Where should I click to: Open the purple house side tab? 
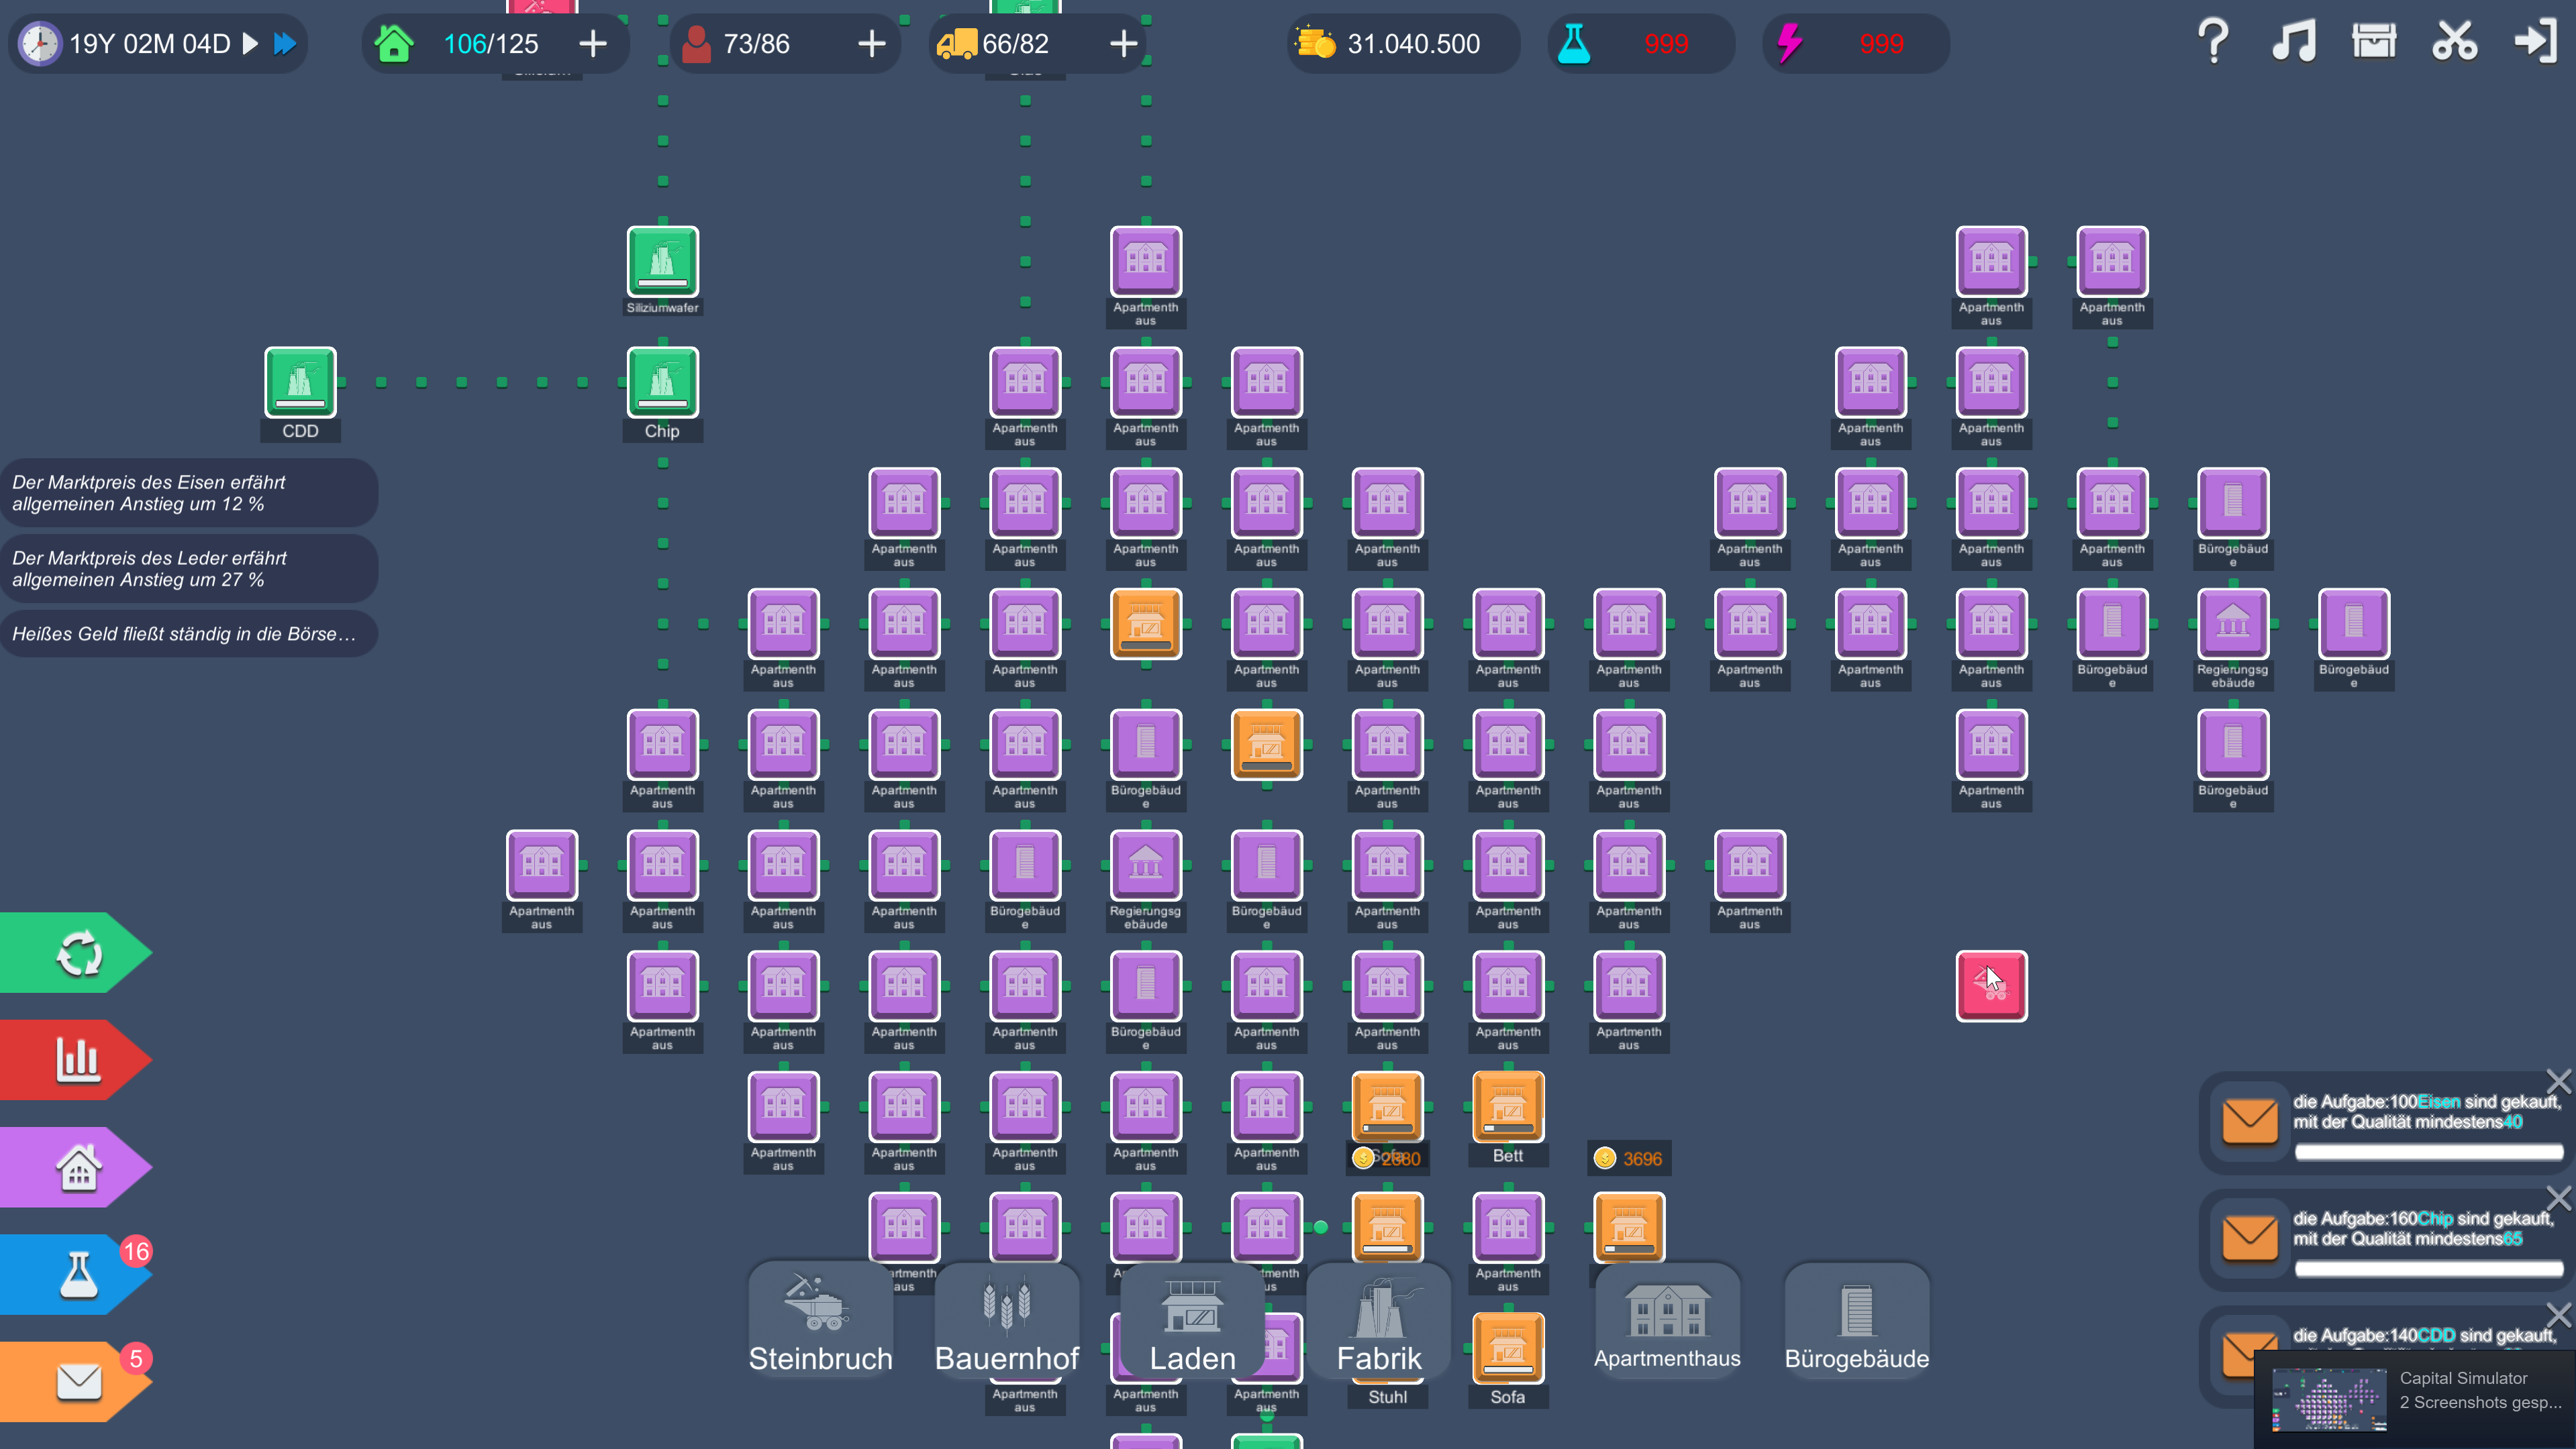pos(78,1167)
